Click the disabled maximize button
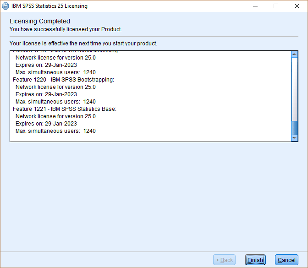 click(x=276, y=6)
